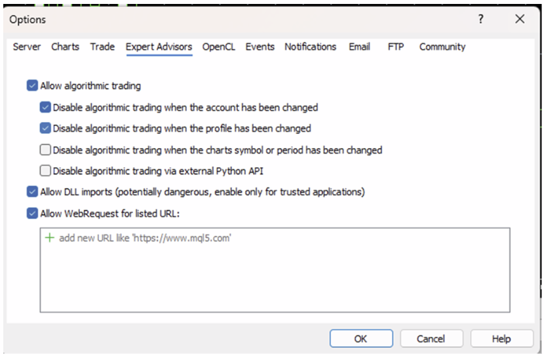Click the add new URL input field
544x354 pixels.
click(146, 239)
